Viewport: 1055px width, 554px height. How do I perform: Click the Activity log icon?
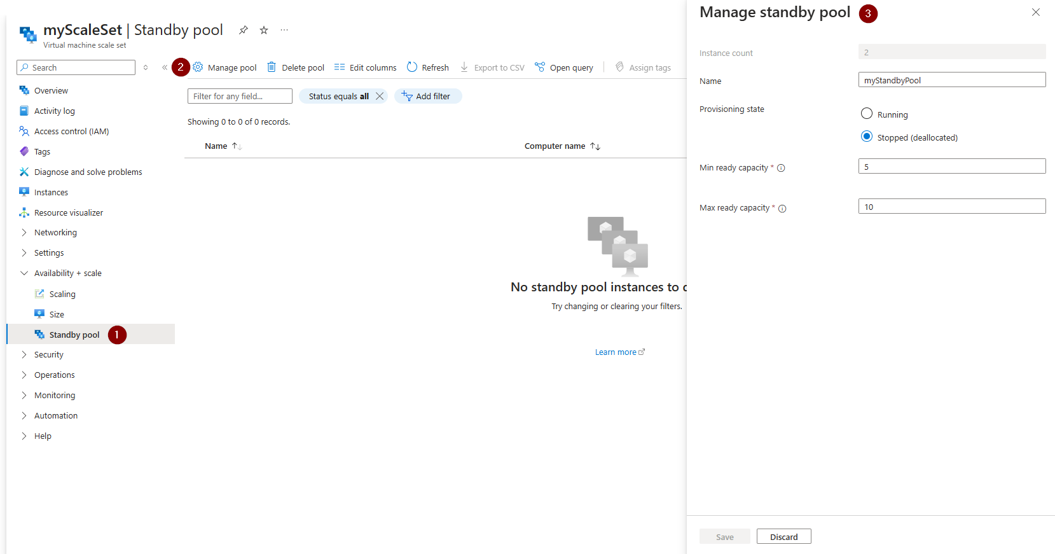24,111
